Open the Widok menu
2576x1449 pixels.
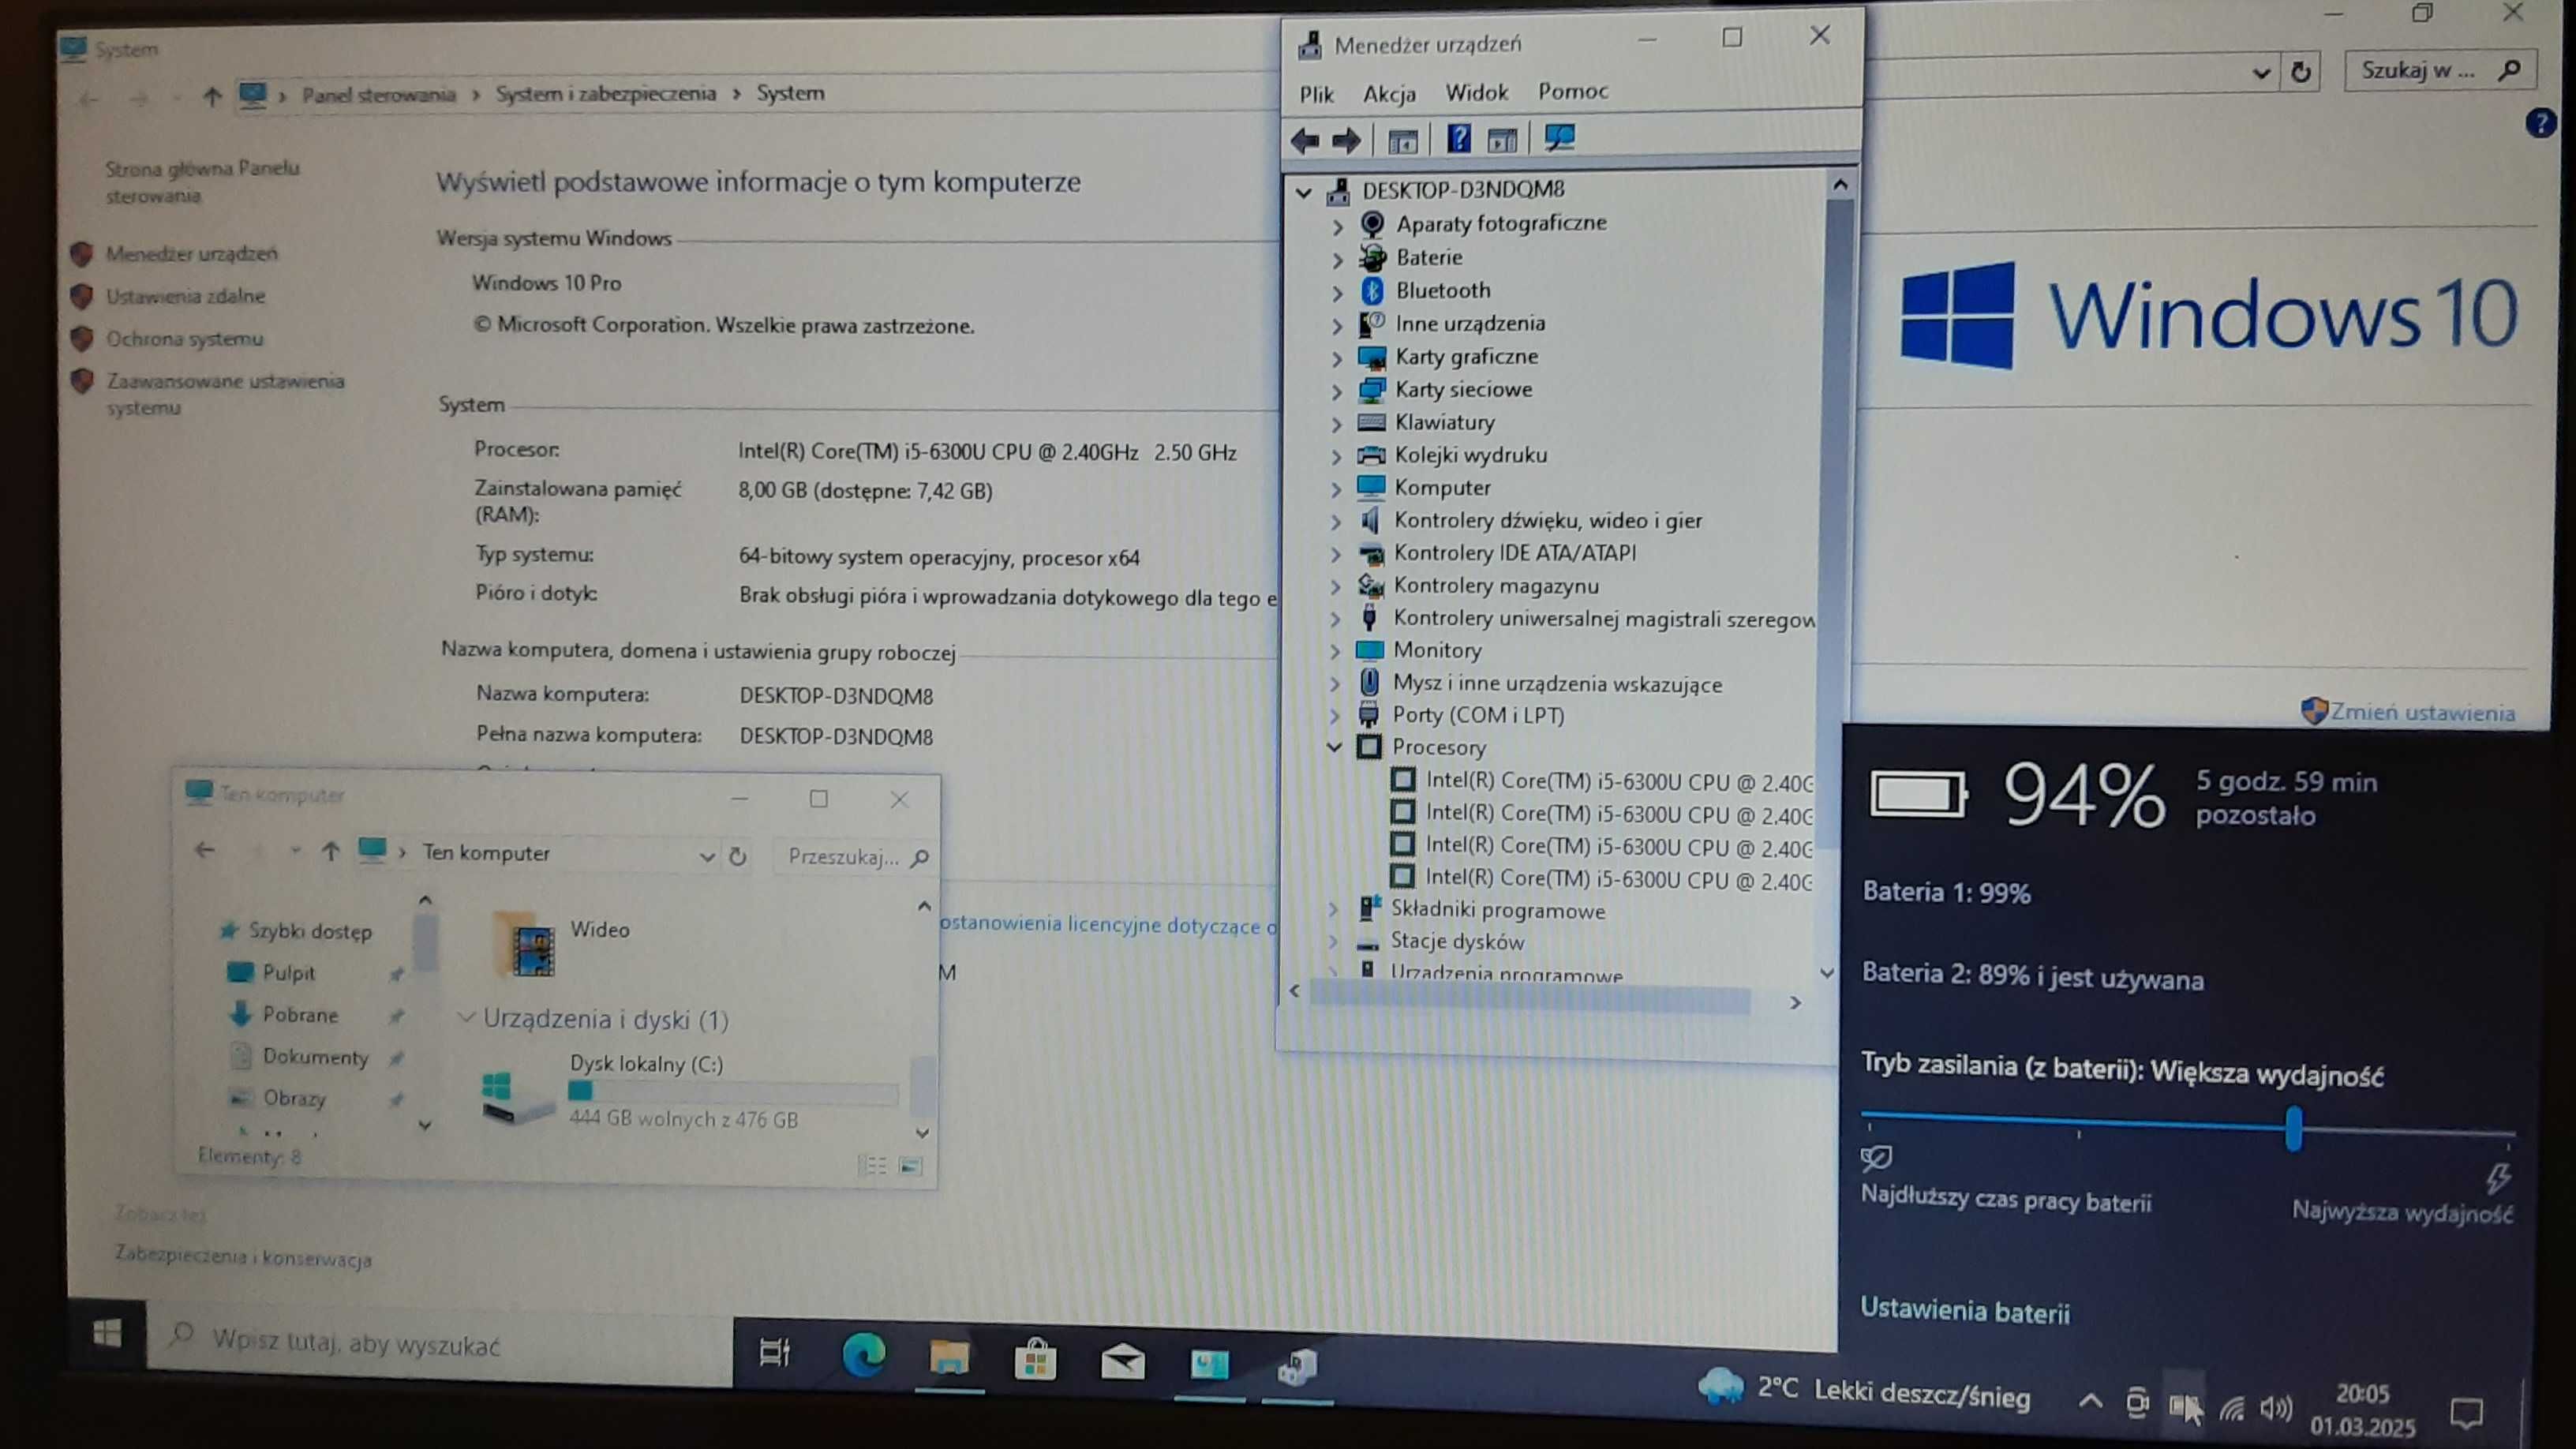point(1476,93)
